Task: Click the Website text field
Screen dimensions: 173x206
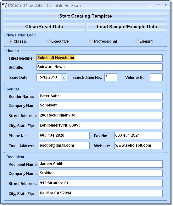Action: coord(138,145)
